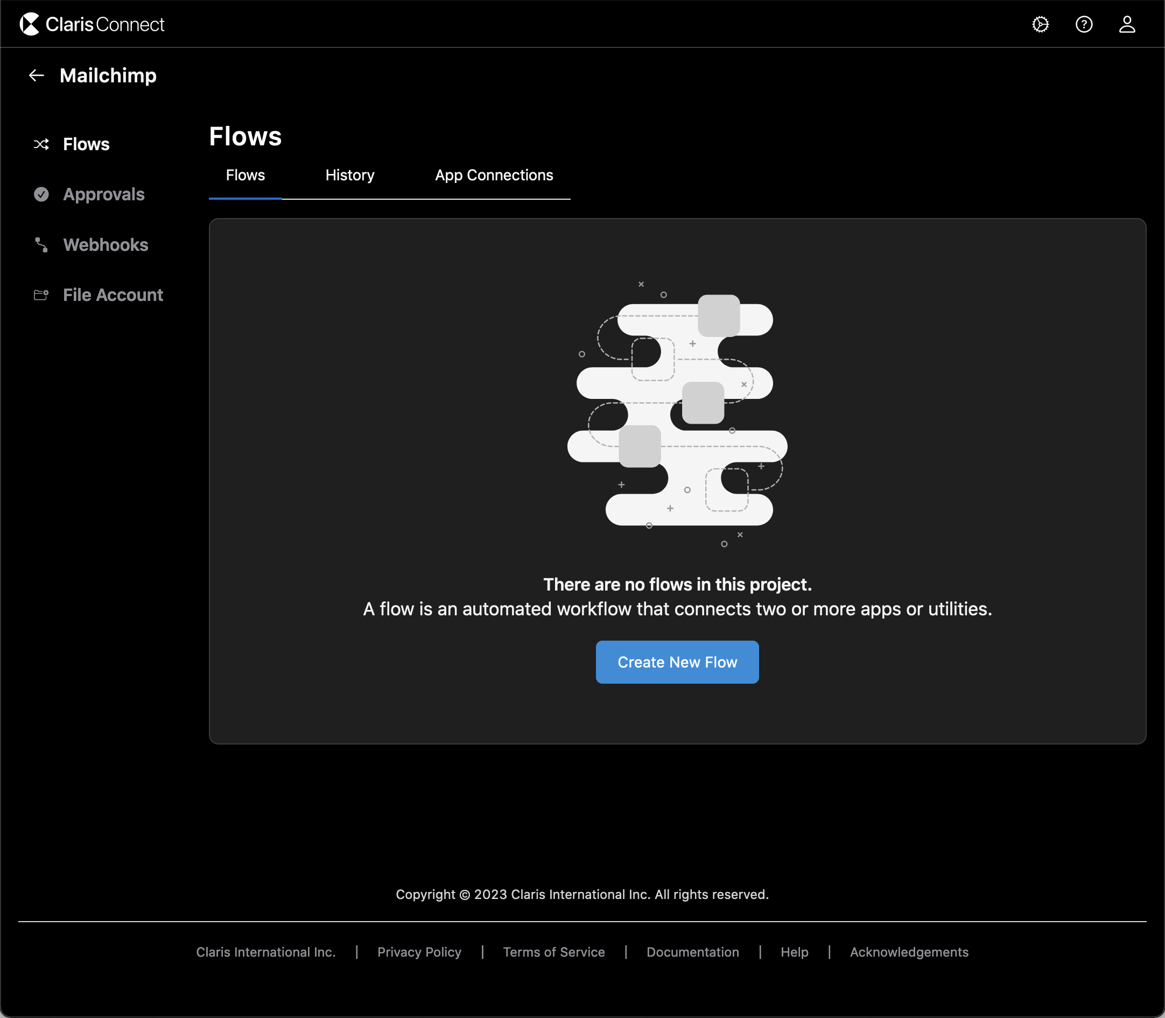Click the back arrow next to Mailchimp

36,75
